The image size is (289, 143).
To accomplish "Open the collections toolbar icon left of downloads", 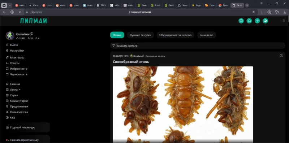I will (x=277, y=12).
